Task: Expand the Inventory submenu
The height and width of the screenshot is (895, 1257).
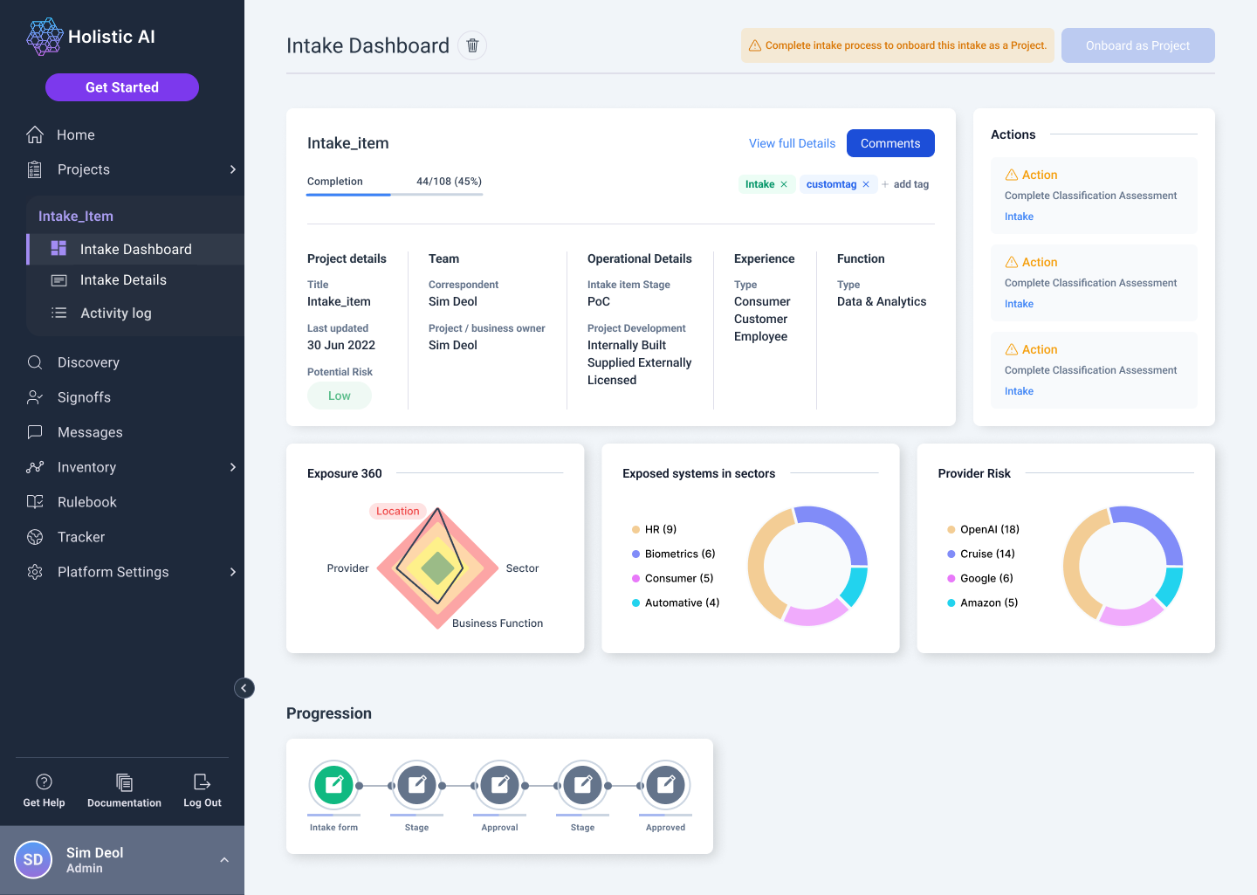Action: click(x=232, y=467)
